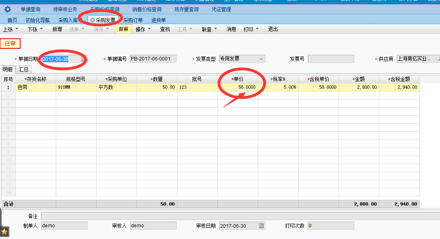Click the 单价 cell showing 56.0000

238,87
